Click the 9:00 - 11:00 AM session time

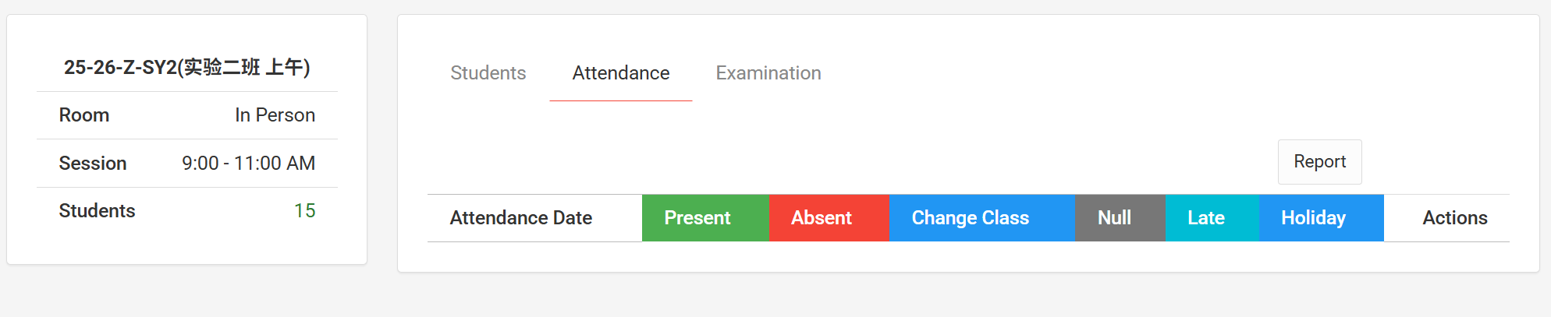tap(248, 164)
